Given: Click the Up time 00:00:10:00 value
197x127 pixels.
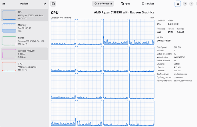Looking at the screenshot, I should pos(164,41).
